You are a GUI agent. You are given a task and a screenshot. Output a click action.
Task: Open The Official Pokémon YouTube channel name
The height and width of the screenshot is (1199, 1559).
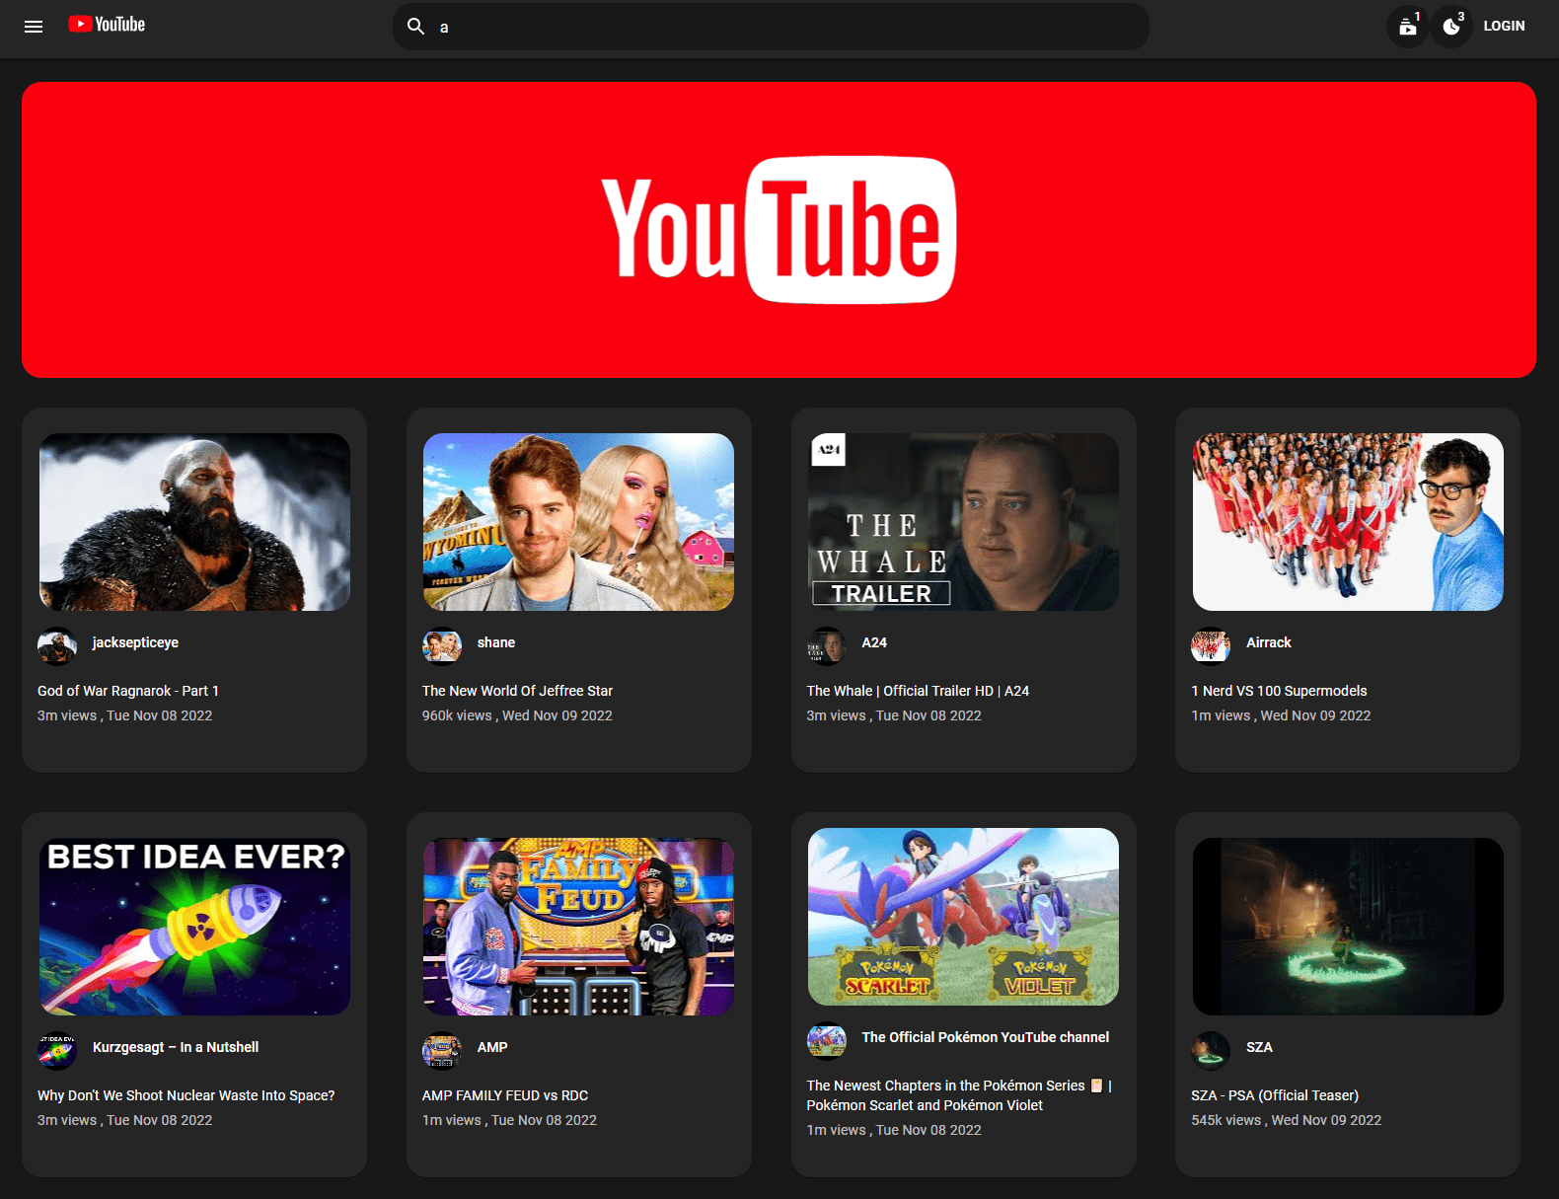(985, 1037)
